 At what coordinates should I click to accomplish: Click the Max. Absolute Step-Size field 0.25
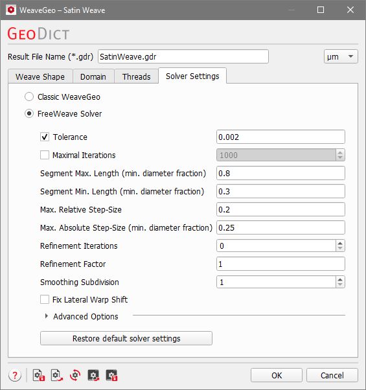coord(280,227)
